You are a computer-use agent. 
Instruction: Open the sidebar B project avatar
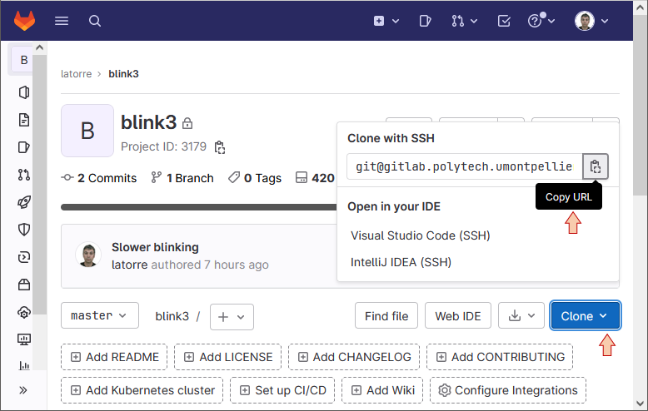tap(24, 60)
